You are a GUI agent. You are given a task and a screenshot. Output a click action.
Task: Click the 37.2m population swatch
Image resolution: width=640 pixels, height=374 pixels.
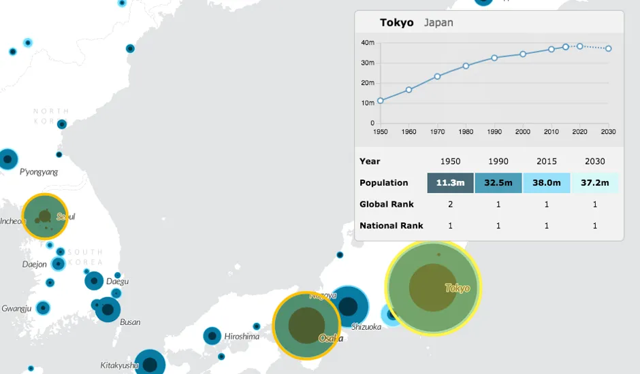594,183
